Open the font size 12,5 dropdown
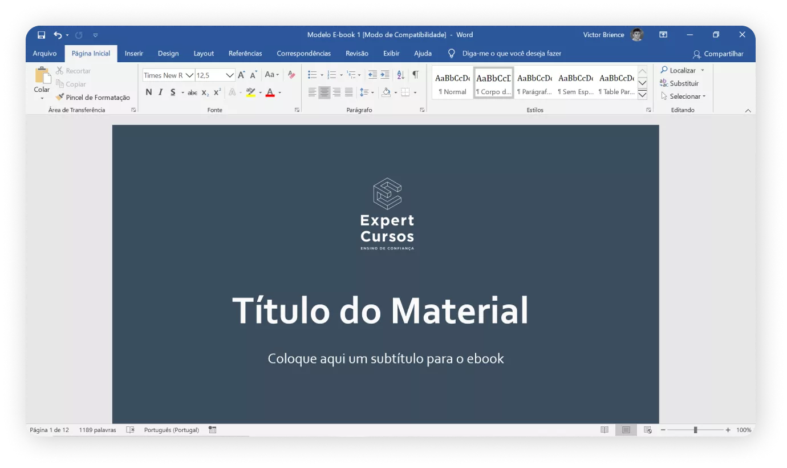This screenshot has height=468, width=787. click(x=229, y=75)
